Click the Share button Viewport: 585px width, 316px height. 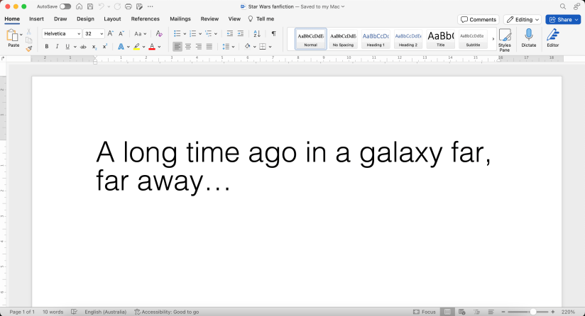(x=563, y=19)
